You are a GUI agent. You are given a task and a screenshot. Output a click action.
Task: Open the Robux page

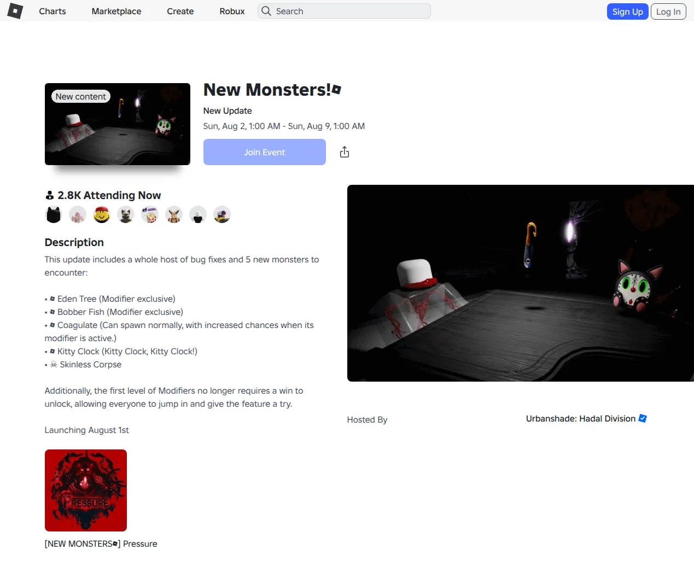[x=232, y=11]
